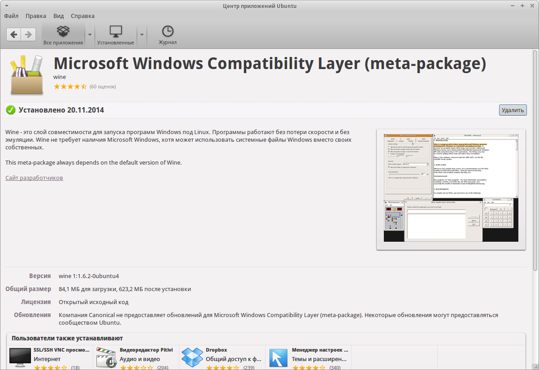Expand the 'Установленные' dropdown arrow
The height and width of the screenshot is (370, 539).
tap(142, 35)
